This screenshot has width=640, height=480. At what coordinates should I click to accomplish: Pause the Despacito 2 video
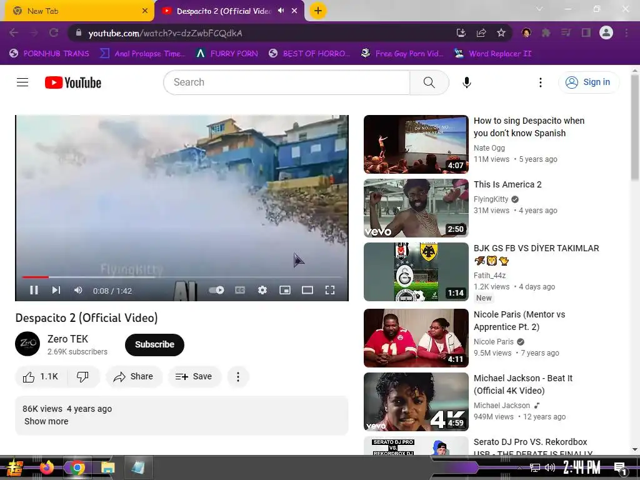pyautogui.click(x=34, y=290)
